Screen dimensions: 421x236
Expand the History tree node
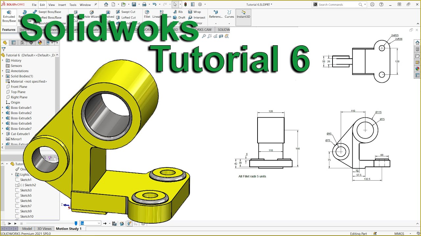[3, 60]
